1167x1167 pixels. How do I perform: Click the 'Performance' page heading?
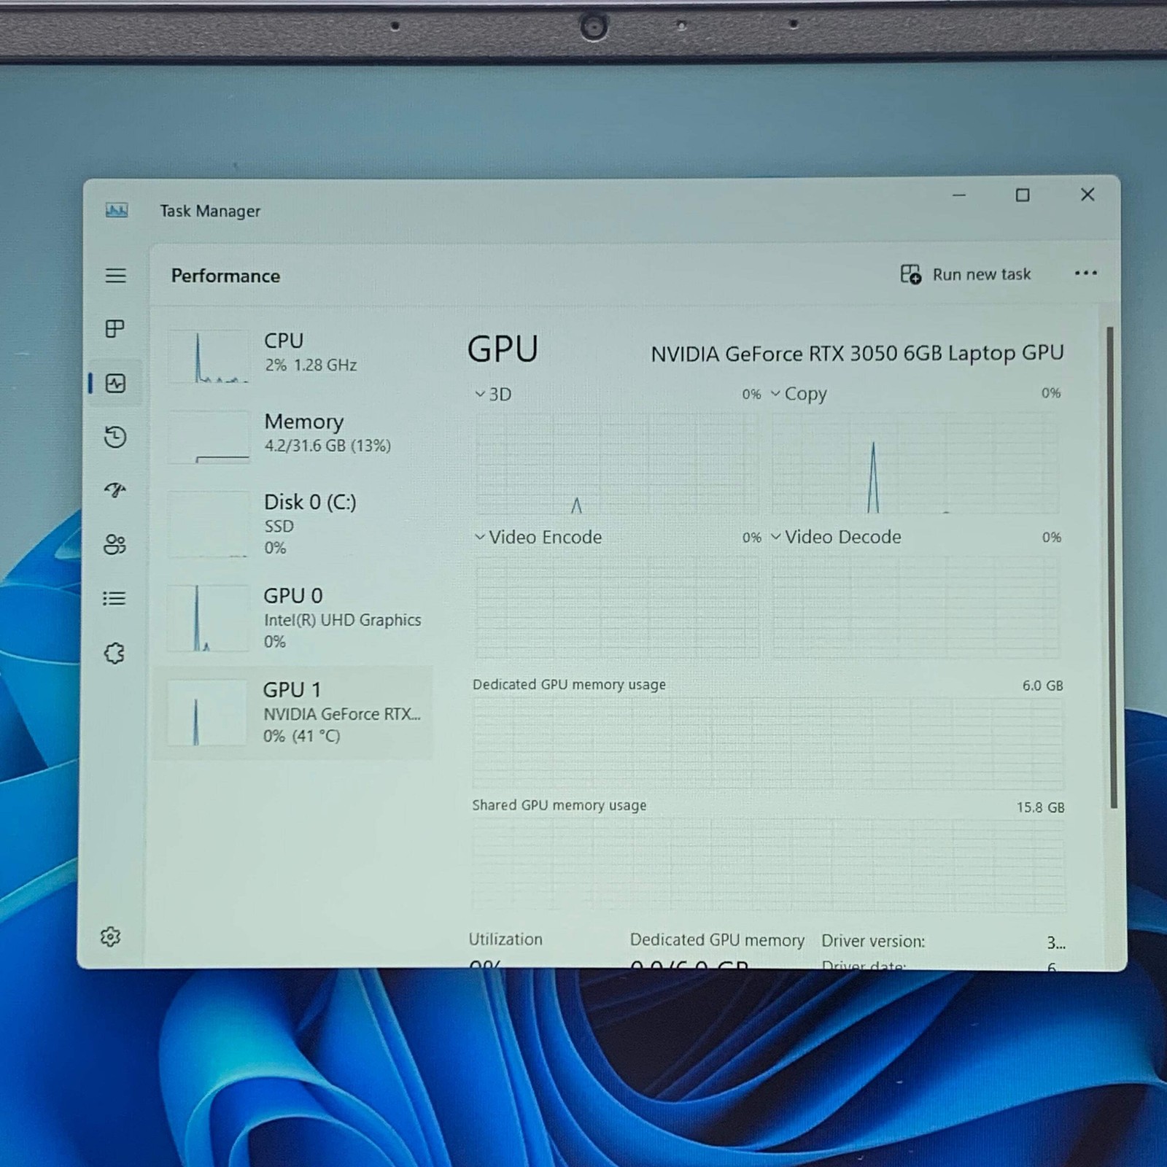[225, 276]
